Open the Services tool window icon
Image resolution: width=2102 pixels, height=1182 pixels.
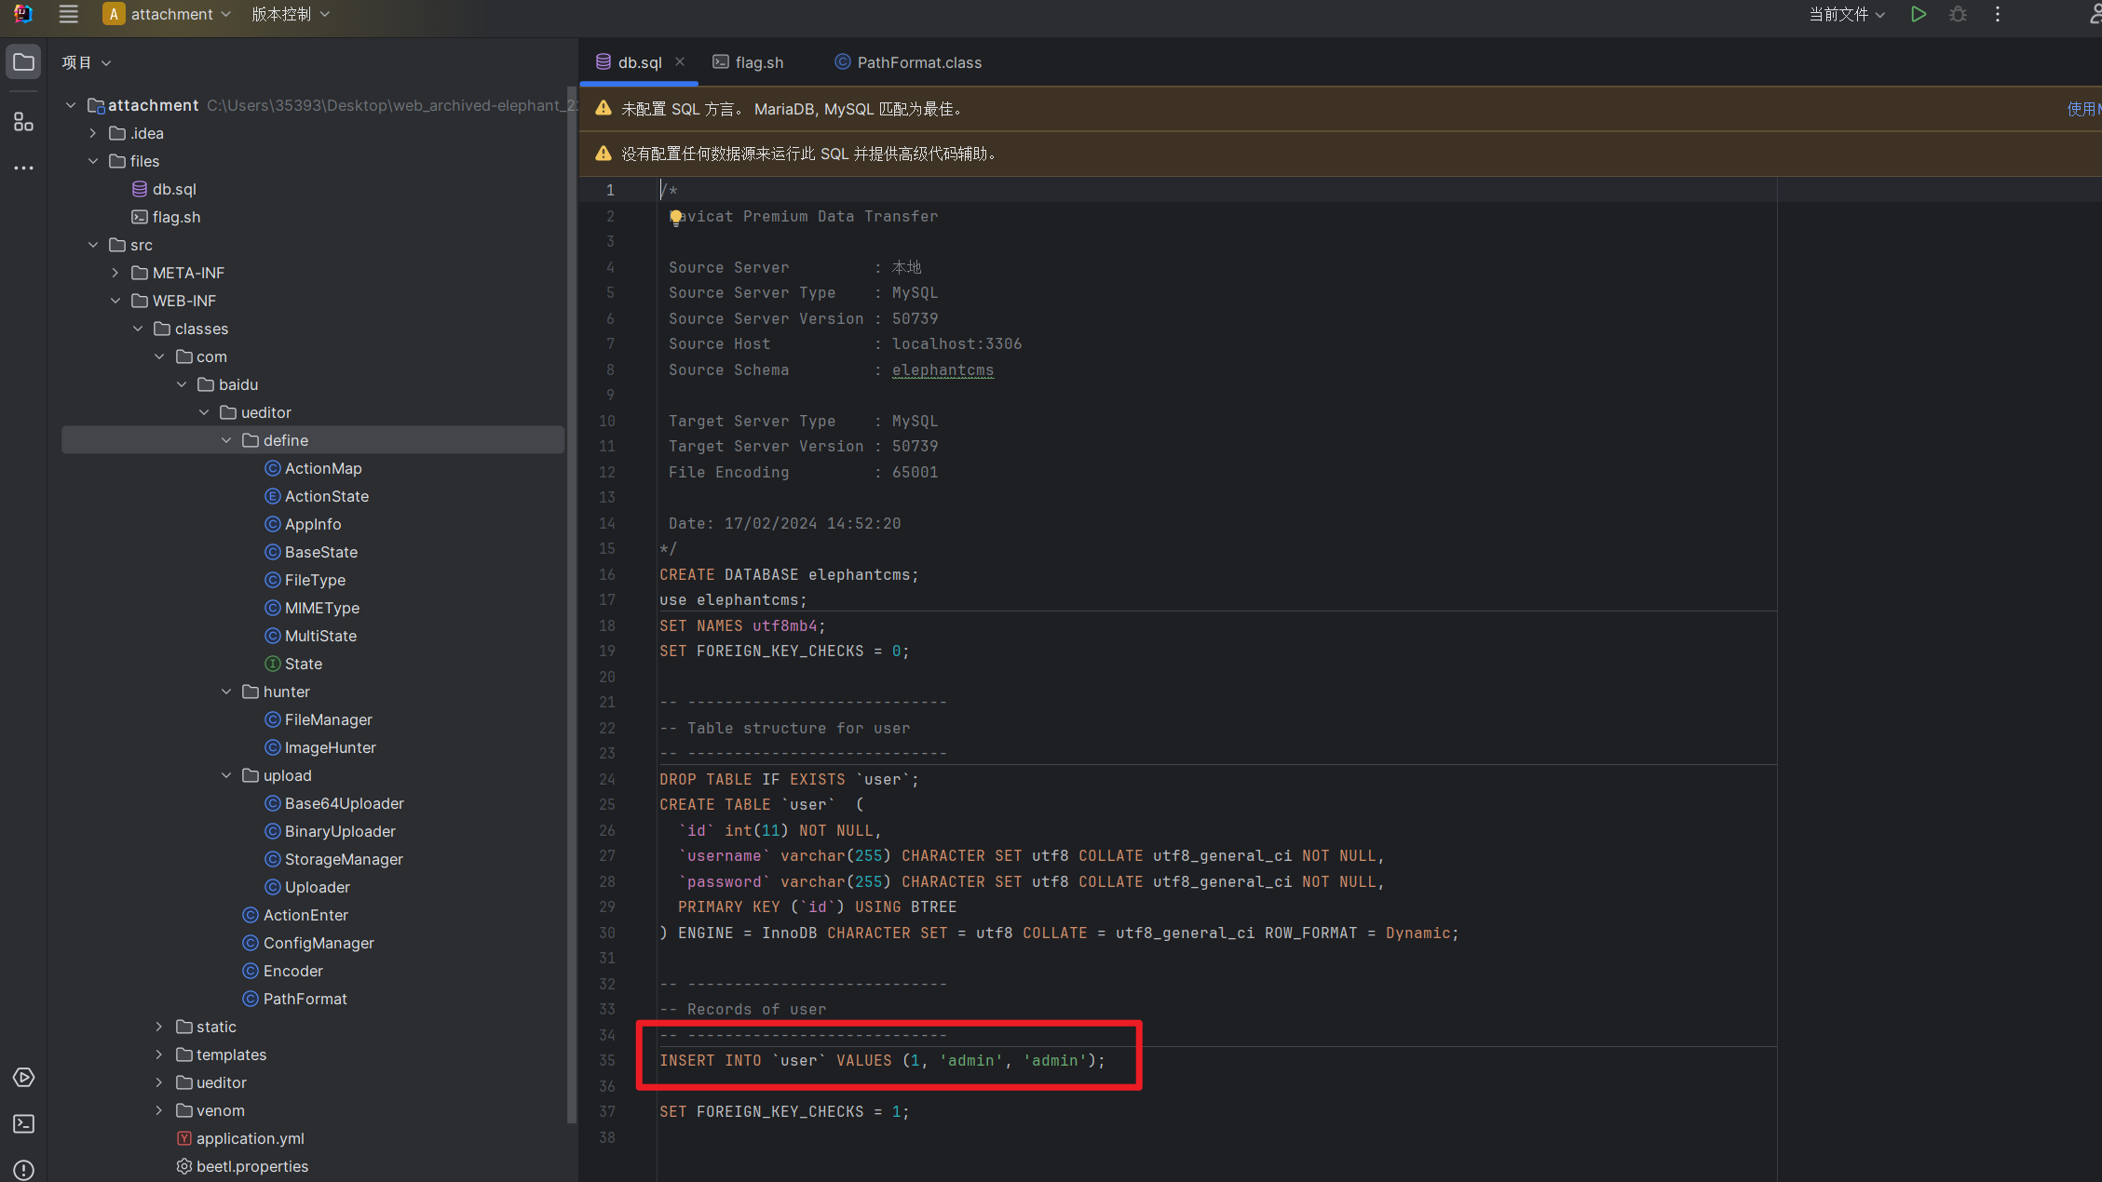(x=23, y=1077)
